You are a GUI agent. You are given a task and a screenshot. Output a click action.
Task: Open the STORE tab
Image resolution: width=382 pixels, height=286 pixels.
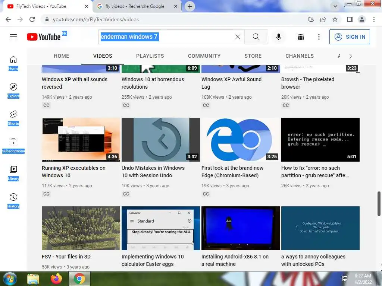point(253,56)
